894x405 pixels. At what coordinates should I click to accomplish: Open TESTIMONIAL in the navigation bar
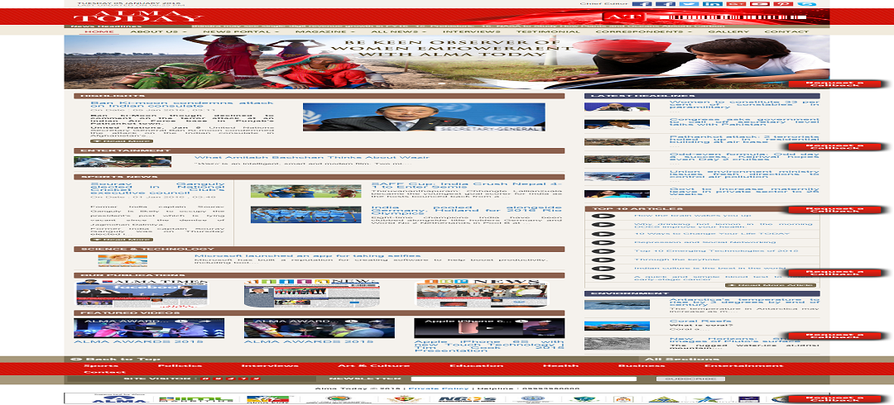pyautogui.click(x=548, y=31)
